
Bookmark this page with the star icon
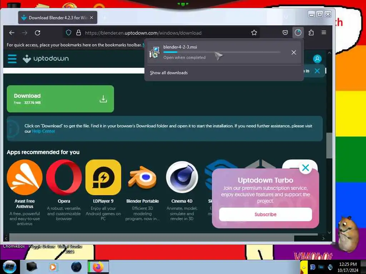tap(254, 32)
